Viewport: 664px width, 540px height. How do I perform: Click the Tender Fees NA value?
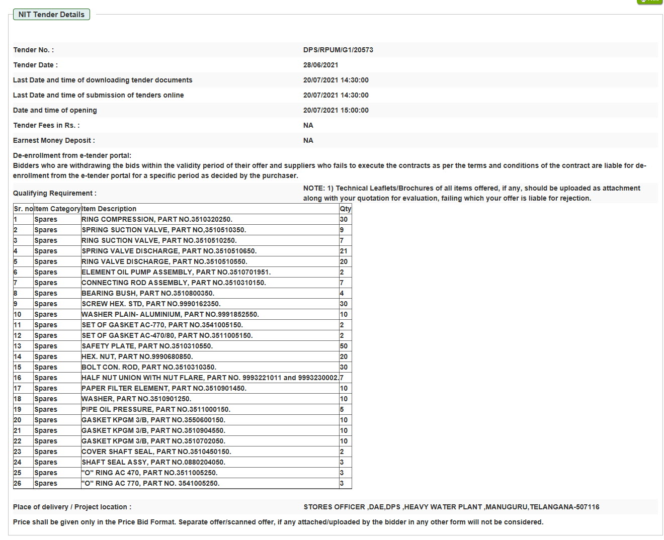coord(308,125)
